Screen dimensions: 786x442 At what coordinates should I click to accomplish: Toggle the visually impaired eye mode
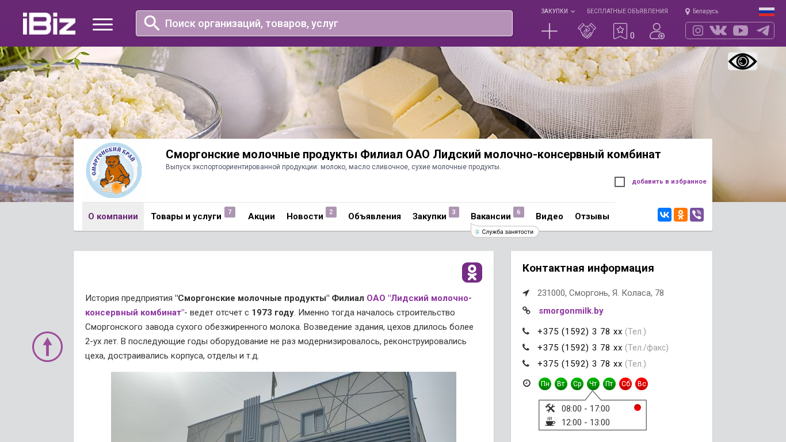(742, 62)
